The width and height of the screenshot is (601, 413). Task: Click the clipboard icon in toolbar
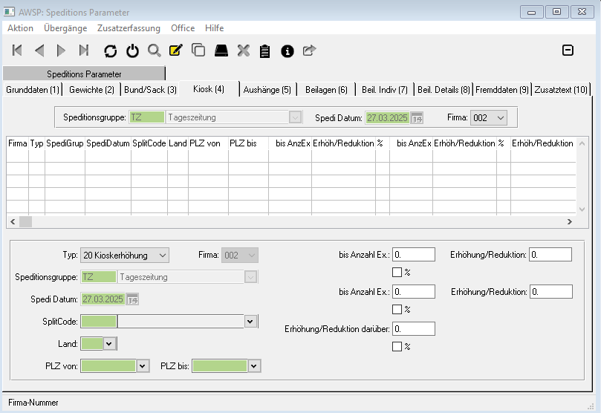(x=264, y=51)
